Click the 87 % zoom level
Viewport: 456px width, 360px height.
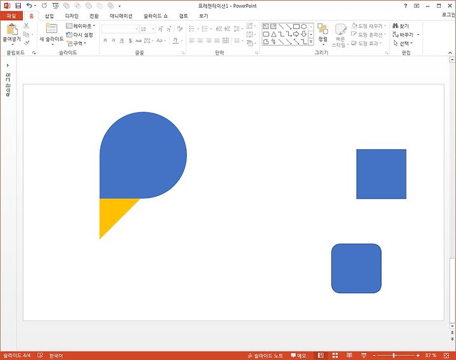(x=431, y=356)
